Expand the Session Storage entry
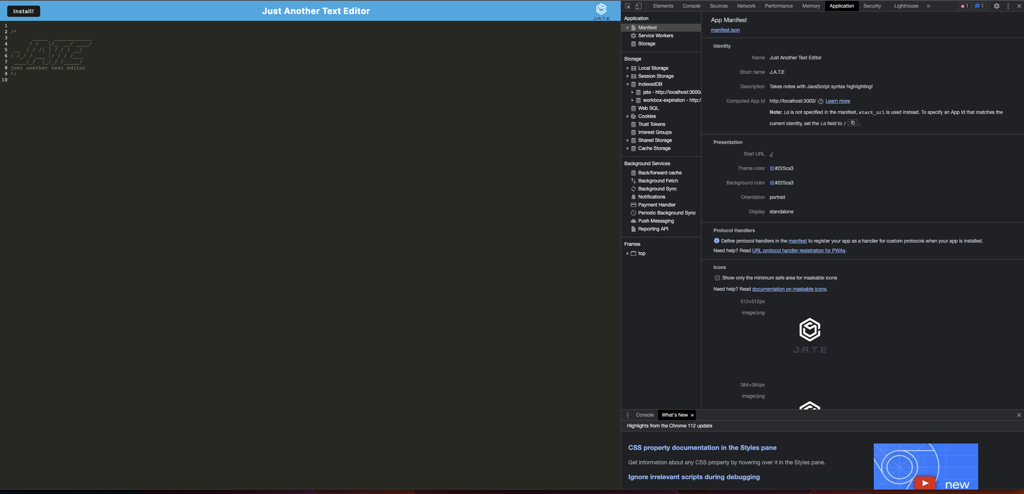 click(x=628, y=76)
